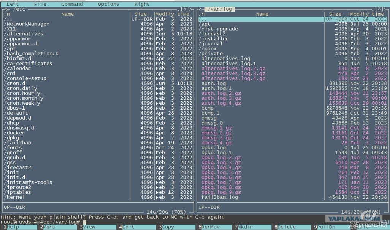Image resolution: width=390 pixels, height=230 pixels.
Task: Open the File menu
Action: pos(40,4)
